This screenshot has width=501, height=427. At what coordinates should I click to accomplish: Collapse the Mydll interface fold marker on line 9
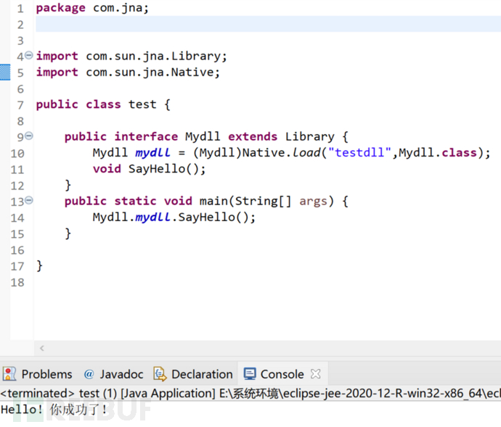[x=29, y=136]
